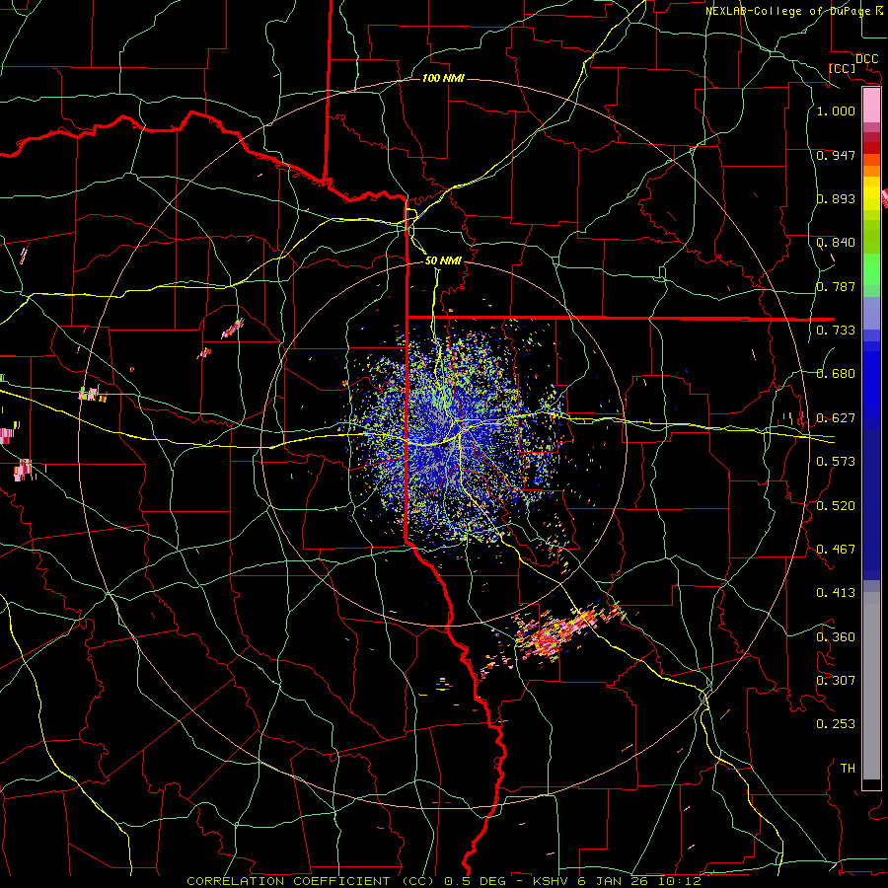
Task: Click the 0.573 scale value
Action: (x=836, y=462)
